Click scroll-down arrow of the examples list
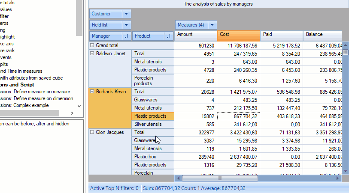 [x=79, y=106]
